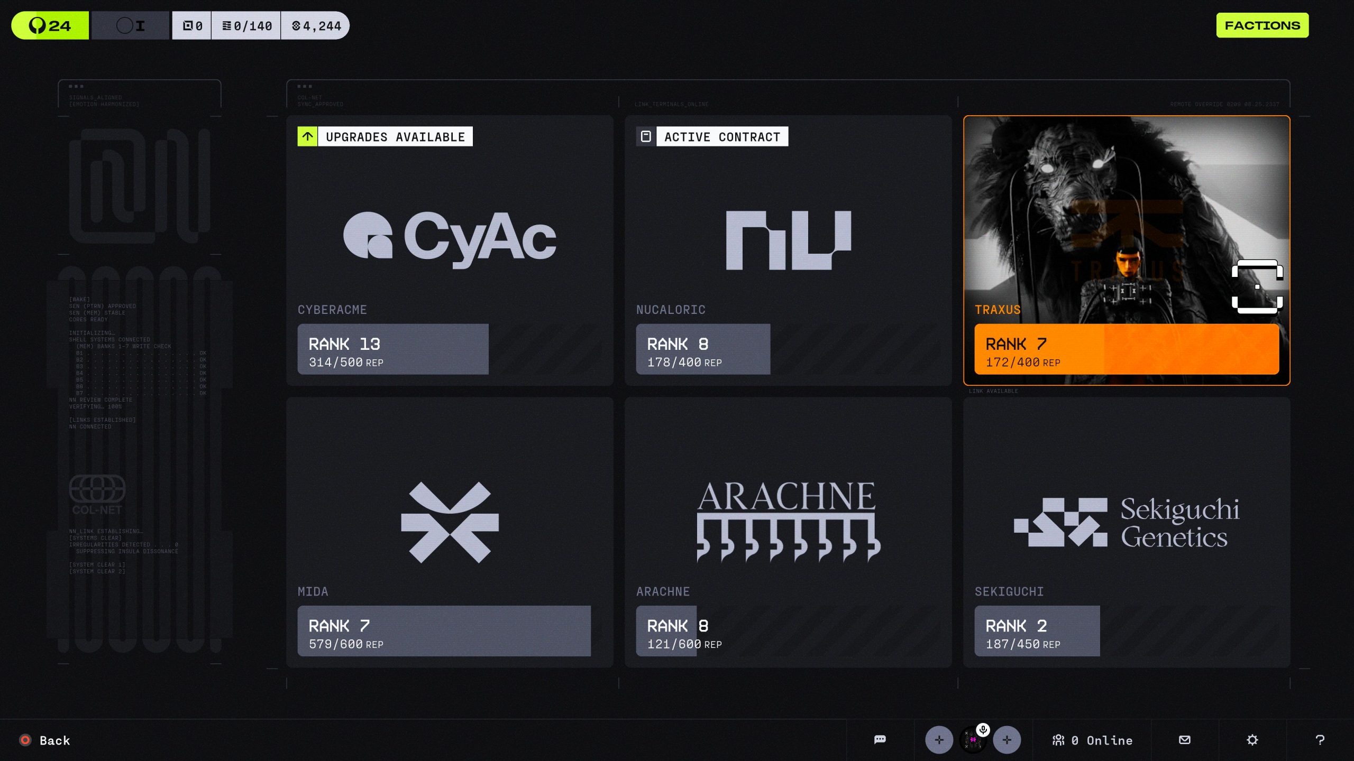The width and height of the screenshot is (1354, 761).
Task: Select the FACTIONS tab
Action: click(x=1262, y=25)
